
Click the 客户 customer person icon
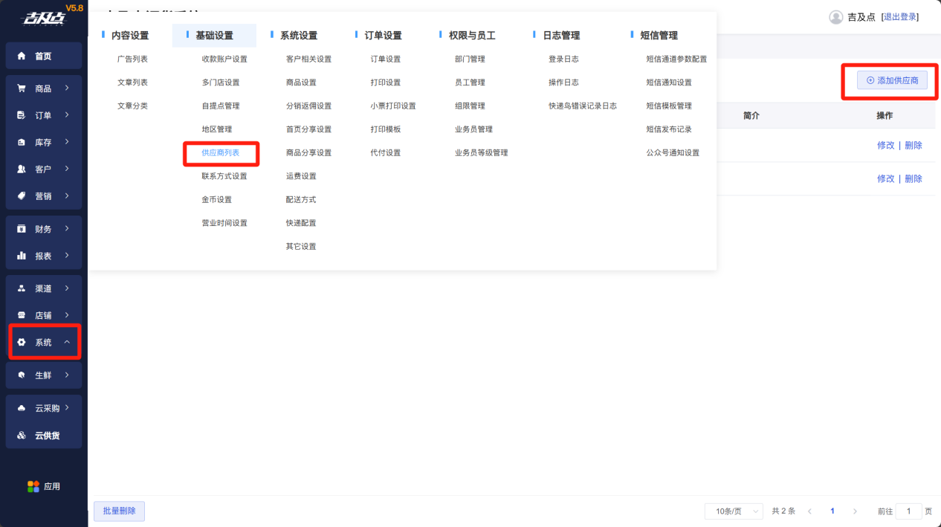pyautogui.click(x=21, y=169)
